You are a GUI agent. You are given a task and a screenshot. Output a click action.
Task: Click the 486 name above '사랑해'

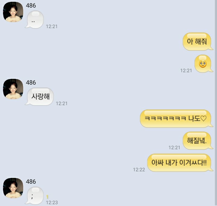click(x=31, y=82)
